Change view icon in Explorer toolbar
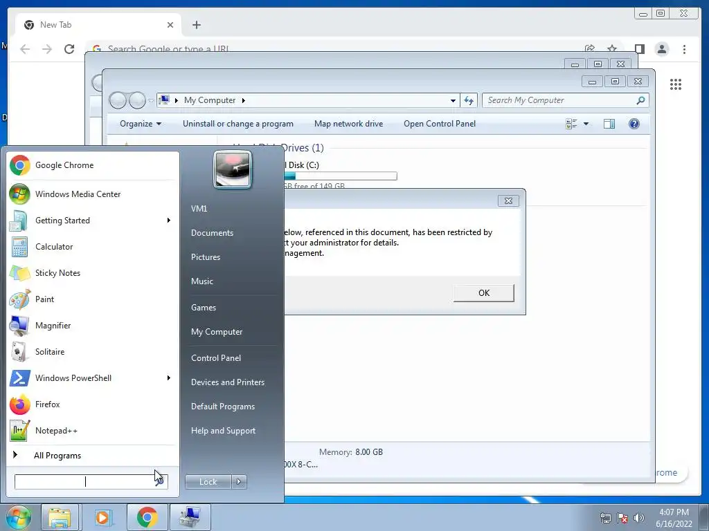The image size is (709, 531). point(571,124)
